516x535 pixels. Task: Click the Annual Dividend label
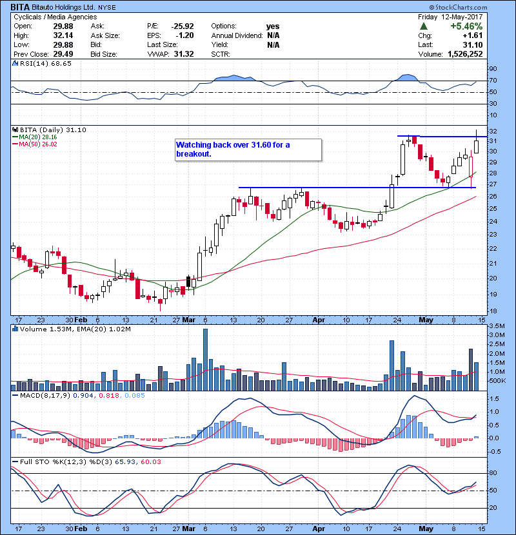[x=237, y=35]
